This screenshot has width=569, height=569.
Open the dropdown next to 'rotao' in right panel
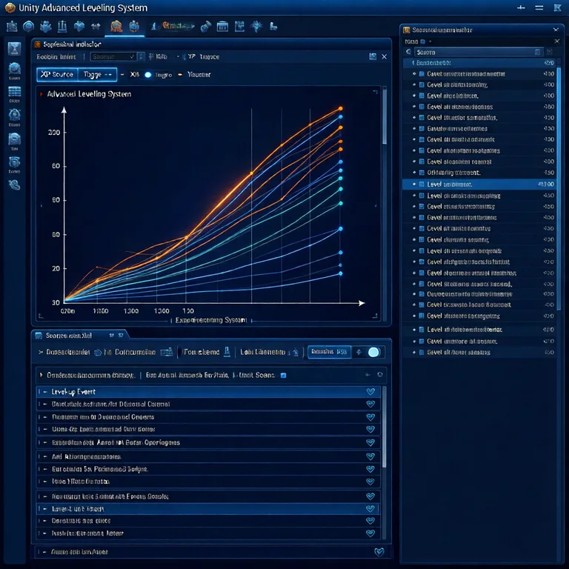430,41
